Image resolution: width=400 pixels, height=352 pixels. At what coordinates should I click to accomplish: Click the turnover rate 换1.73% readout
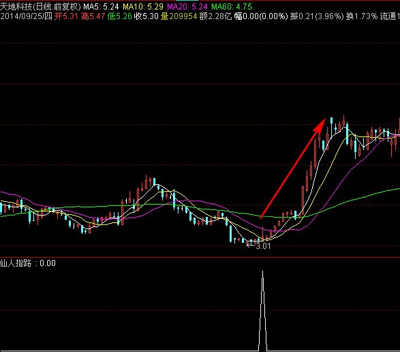click(362, 16)
